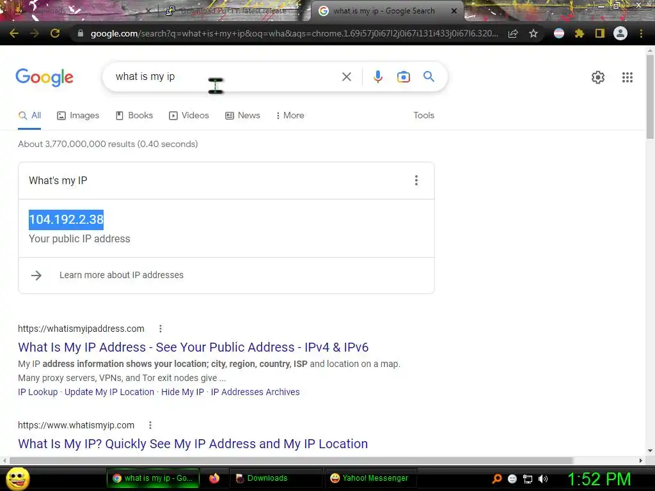Open options for What's my IP card

tap(416, 180)
